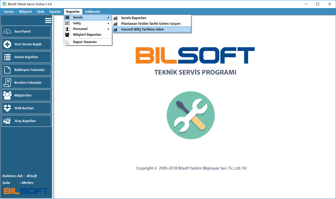Click the Araç Kayıtları cars icon
This screenshot has width=336, height=199.
(7, 121)
